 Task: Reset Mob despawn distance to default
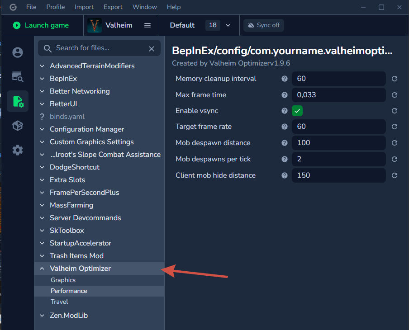tap(395, 143)
